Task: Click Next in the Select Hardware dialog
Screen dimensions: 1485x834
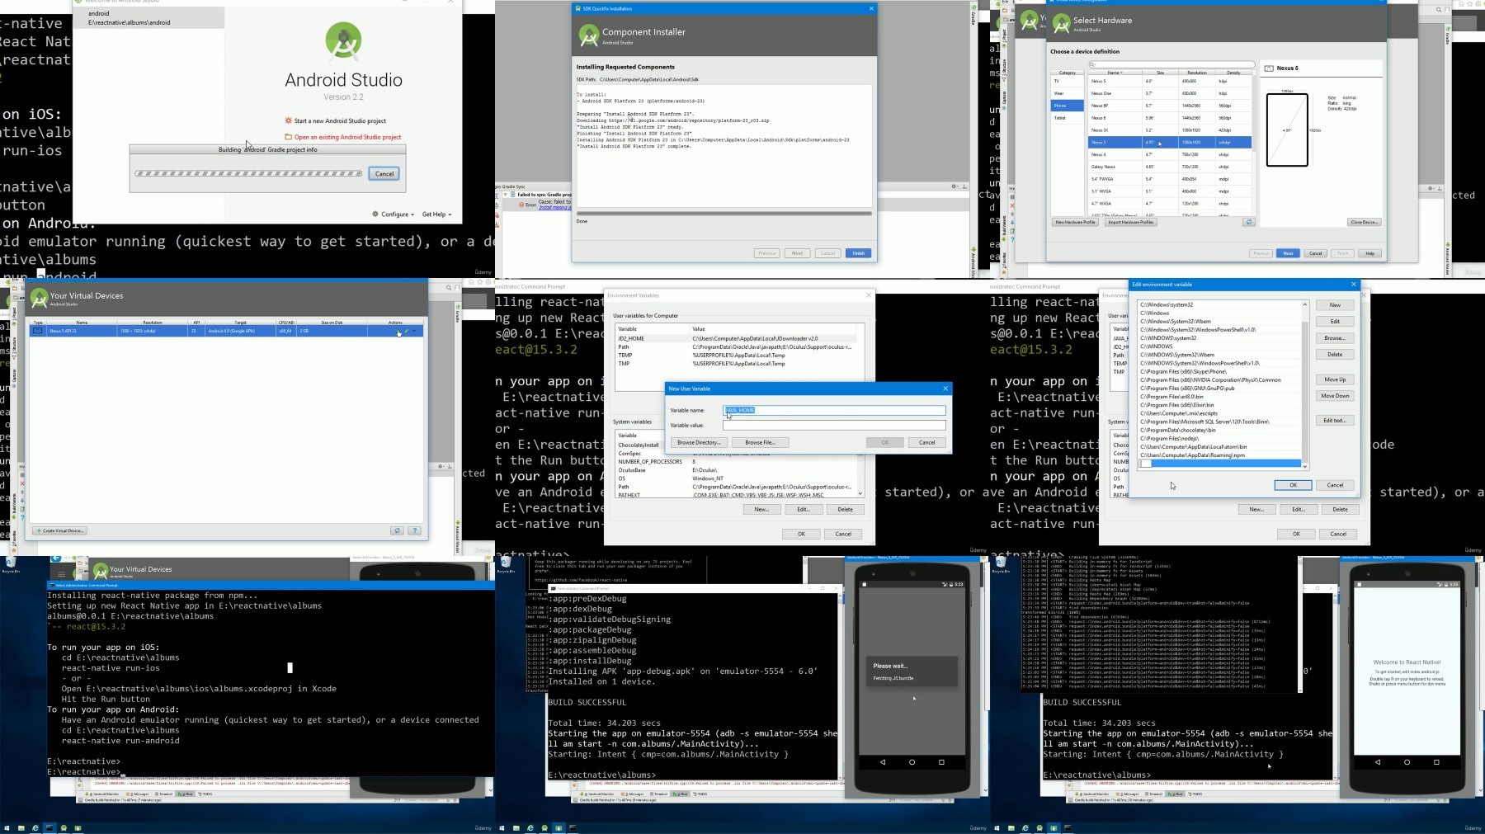Action: [1288, 253]
